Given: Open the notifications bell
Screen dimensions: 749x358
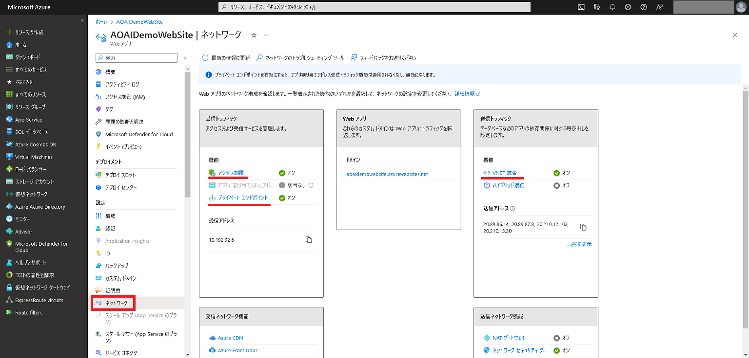Looking at the screenshot, I should 612,7.
